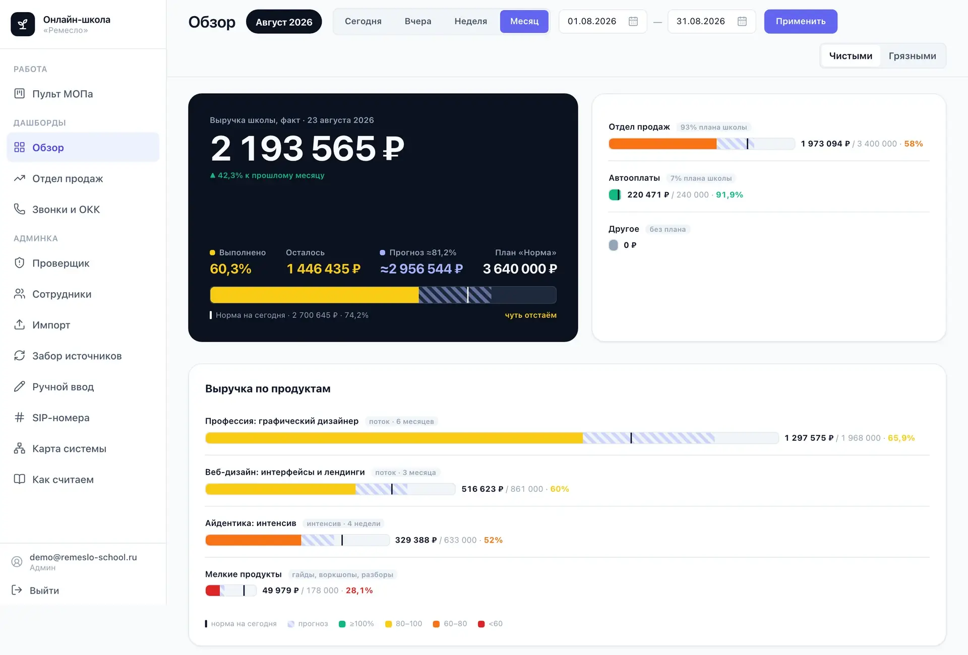The image size is (968, 655).
Task: Go to Звонки и ОКК
Action: pos(83,209)
